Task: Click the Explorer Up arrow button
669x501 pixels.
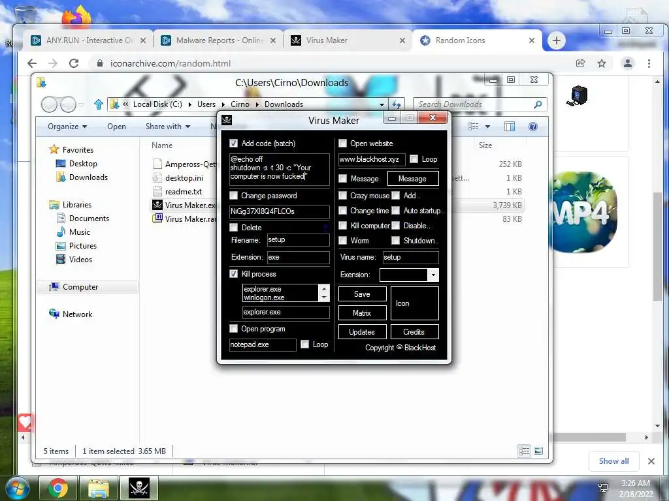Action: click(x=99, y=104)
